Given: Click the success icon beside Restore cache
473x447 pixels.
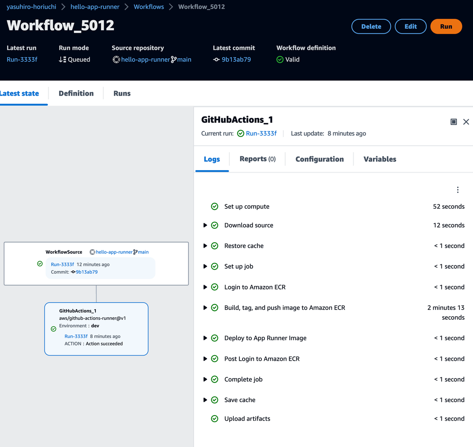Looking at the screenshot, I should (215, 246).
